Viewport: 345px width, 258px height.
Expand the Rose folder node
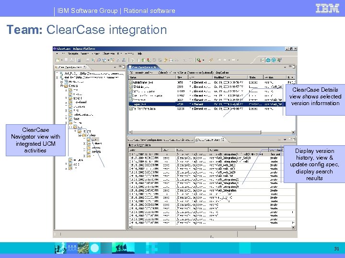[x=66, y=118]
